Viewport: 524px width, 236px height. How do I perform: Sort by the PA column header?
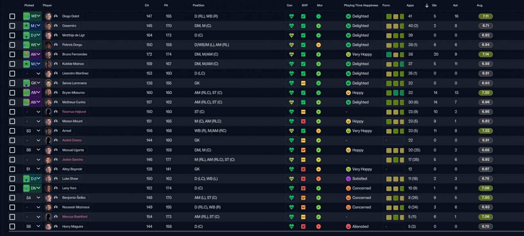(166, 5)
